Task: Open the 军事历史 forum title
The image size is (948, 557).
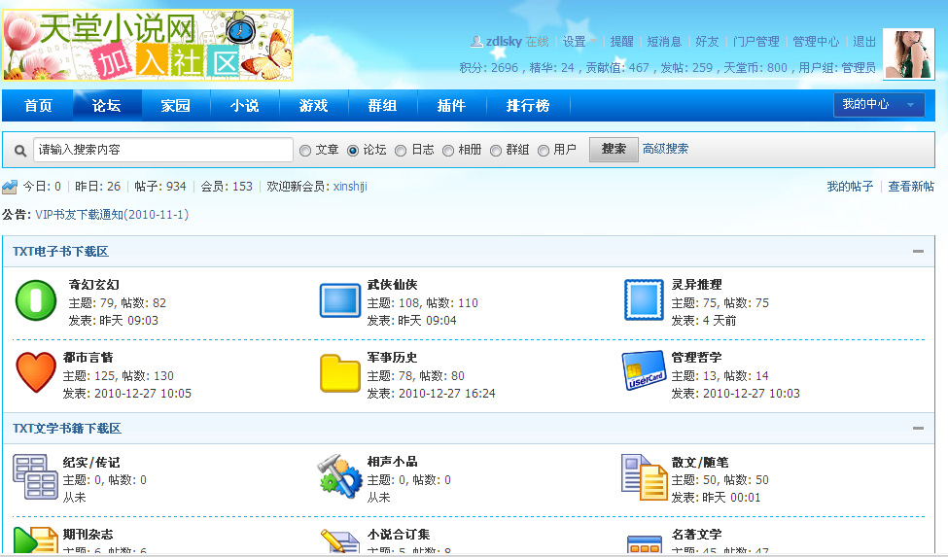Action: click(393, 358)
